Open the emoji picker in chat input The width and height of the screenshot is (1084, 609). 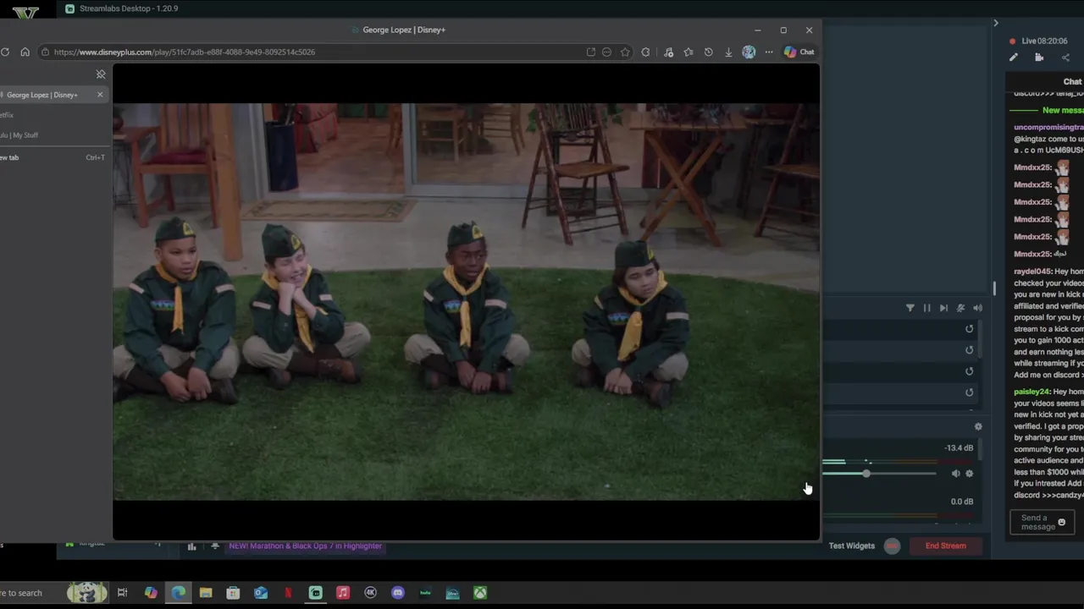coord(1061,523)
